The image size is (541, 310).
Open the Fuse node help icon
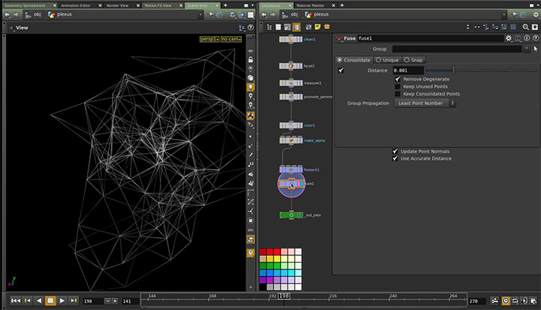[x=536, y=38]
